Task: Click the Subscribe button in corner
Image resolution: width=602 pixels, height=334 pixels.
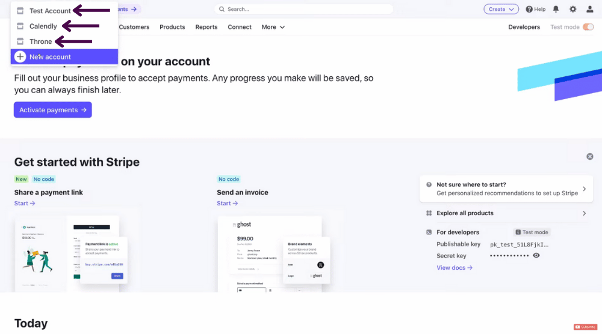Action: coord(586,327)
